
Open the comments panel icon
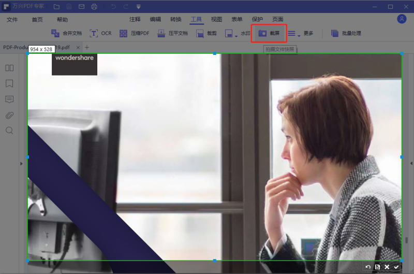9,99
